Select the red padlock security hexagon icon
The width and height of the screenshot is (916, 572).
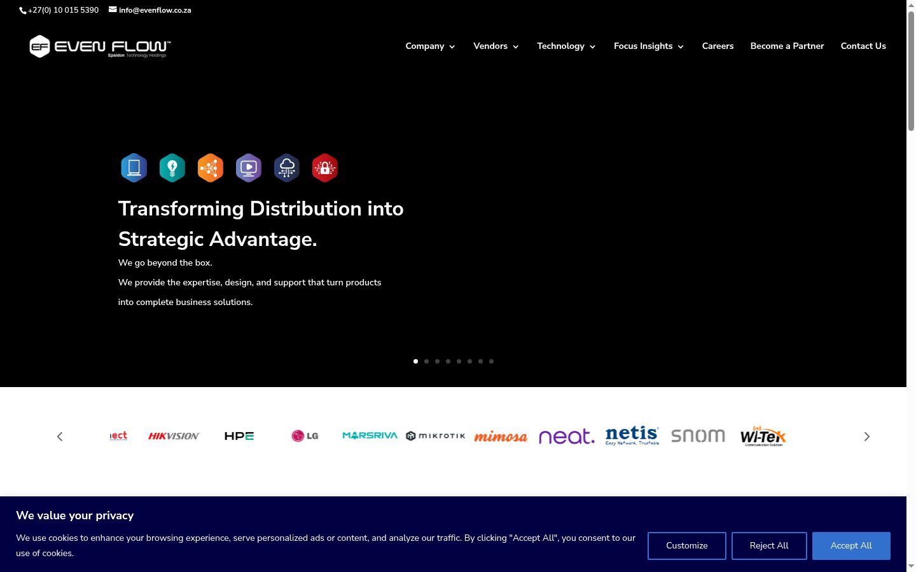click(325, 168)
